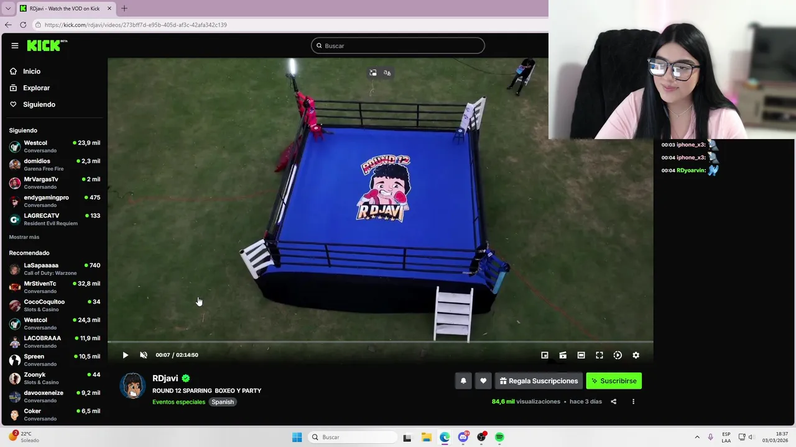This screenshot has height=447, width=796.
Task: Open CocoCoquitoo recommended channel
Action: (x=54, y=305)
